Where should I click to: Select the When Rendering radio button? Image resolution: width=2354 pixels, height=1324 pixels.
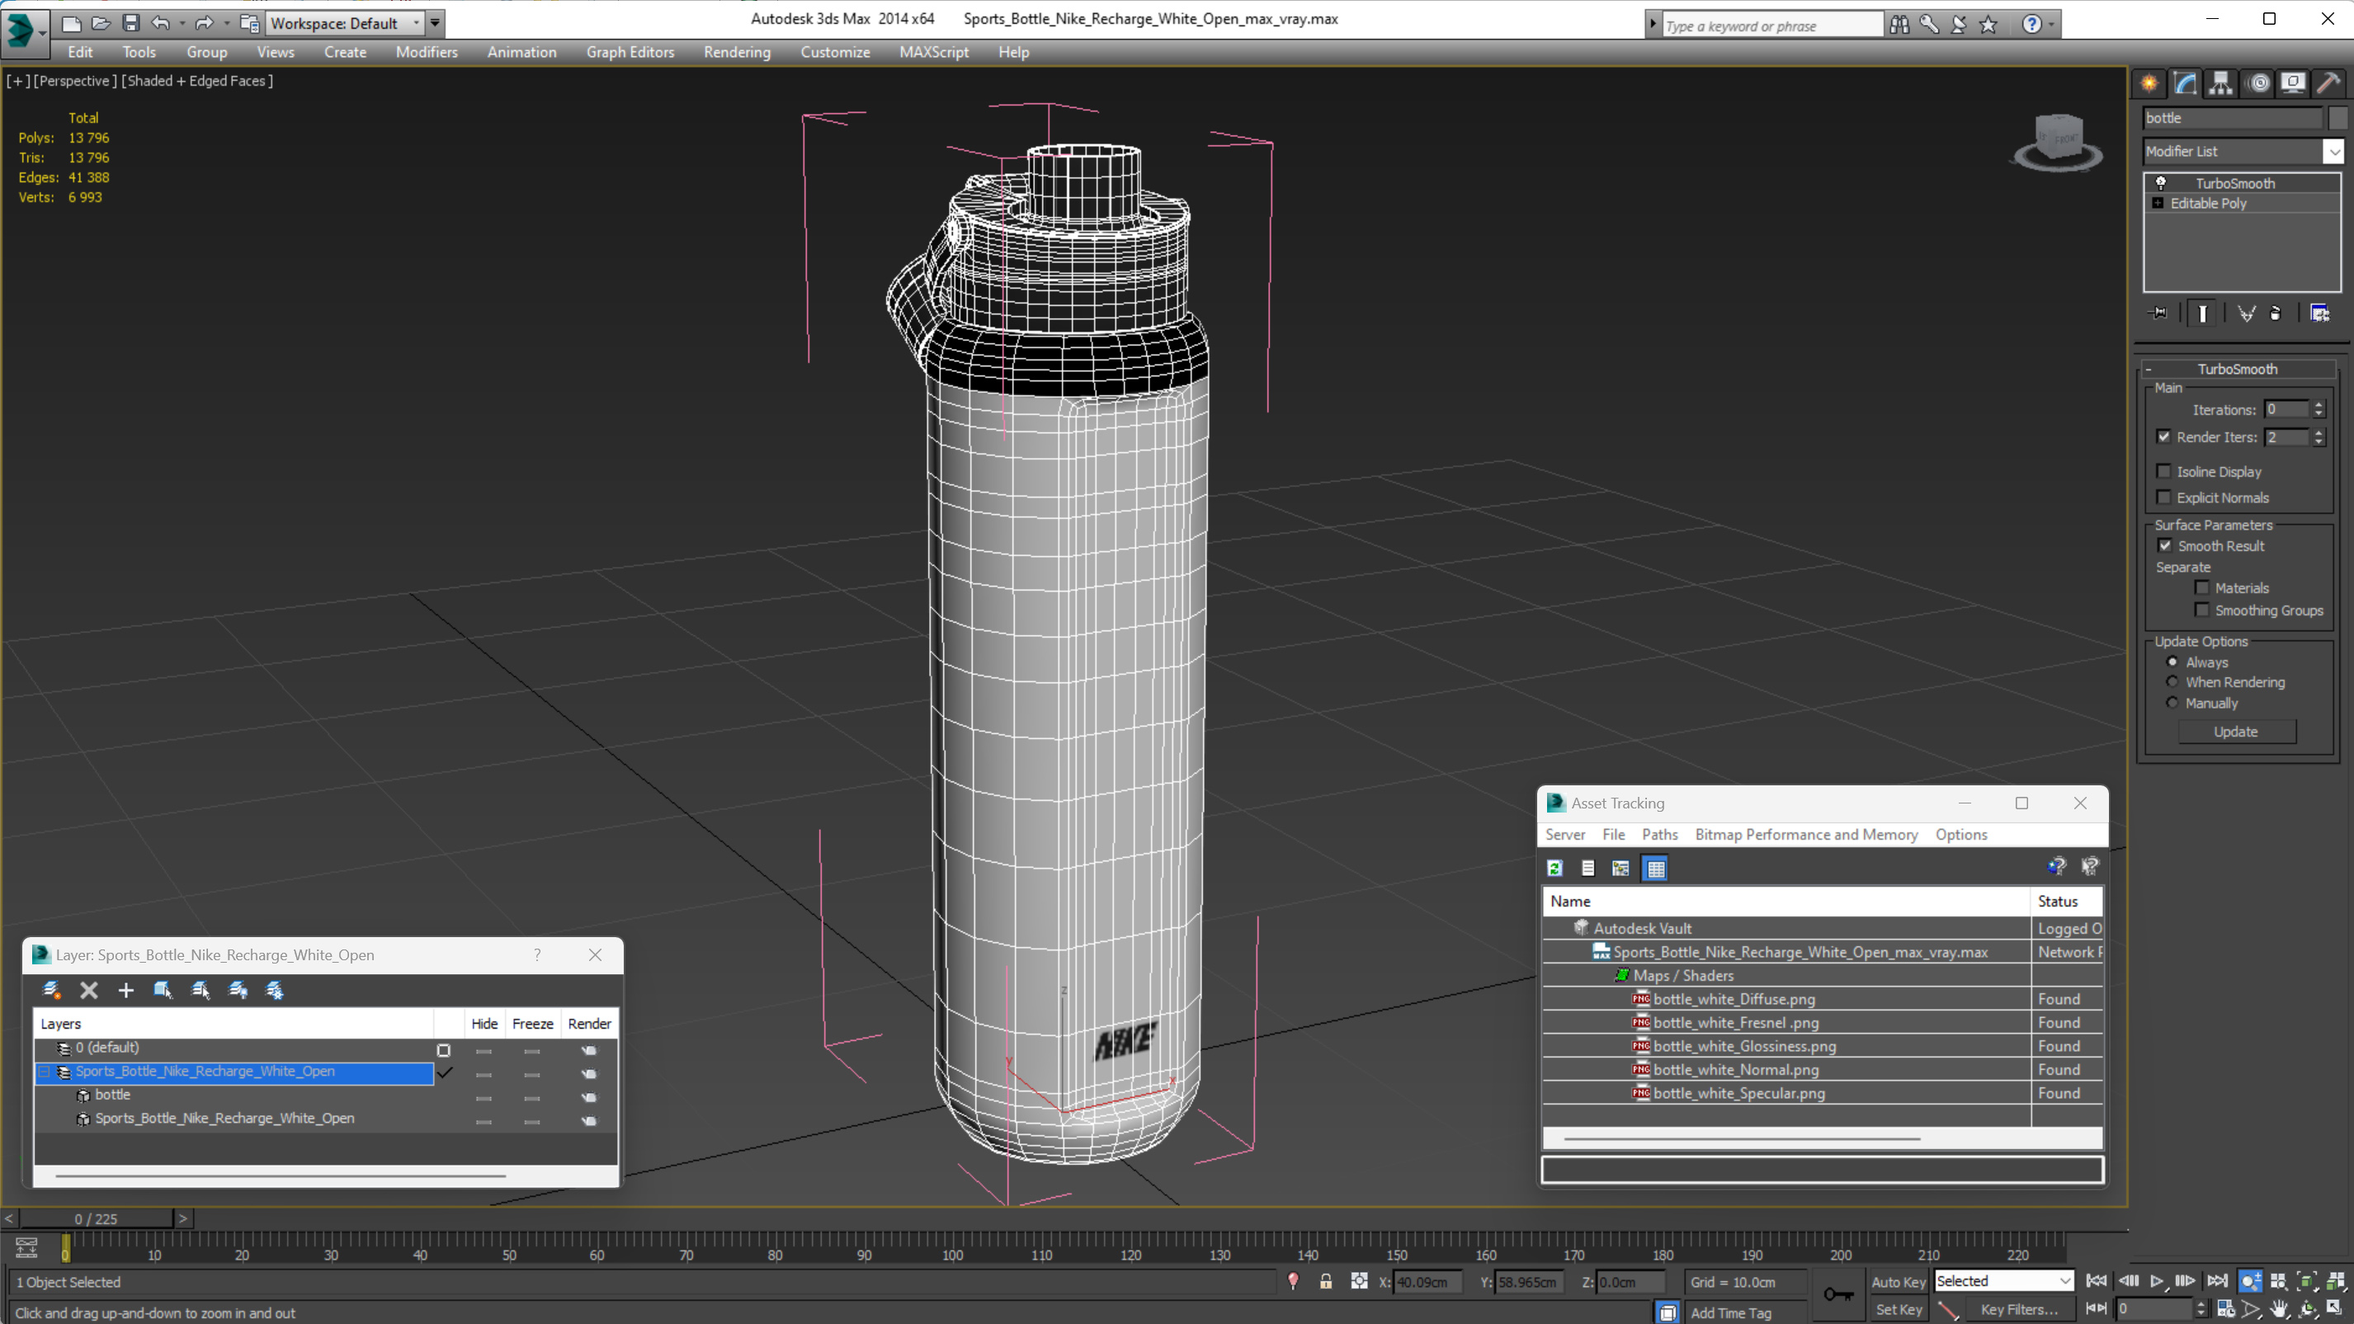(2172, 681)
